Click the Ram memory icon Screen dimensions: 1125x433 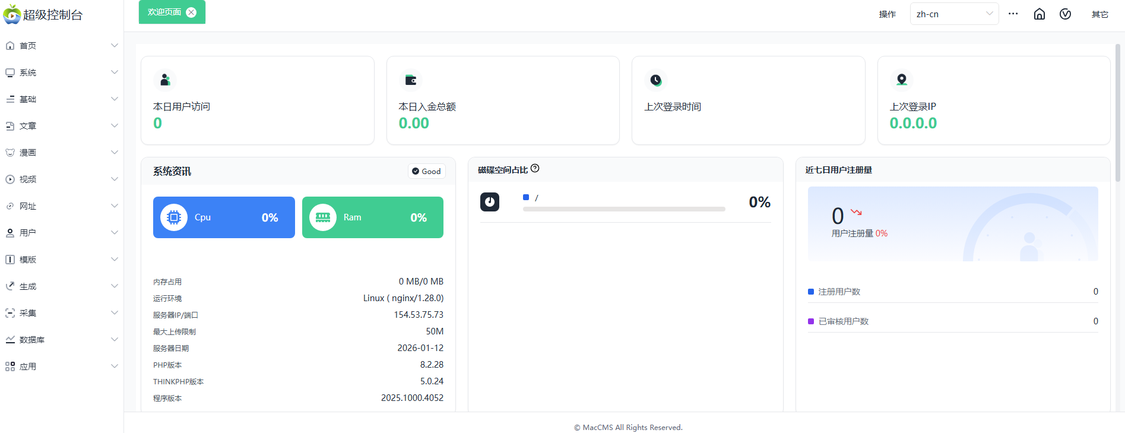click(323, 217)
